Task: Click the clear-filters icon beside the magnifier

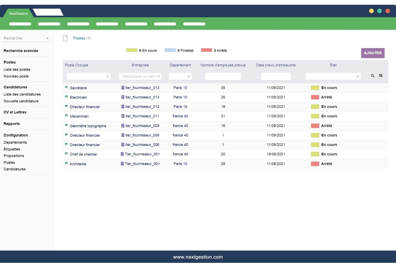Action: coord(381,76)
